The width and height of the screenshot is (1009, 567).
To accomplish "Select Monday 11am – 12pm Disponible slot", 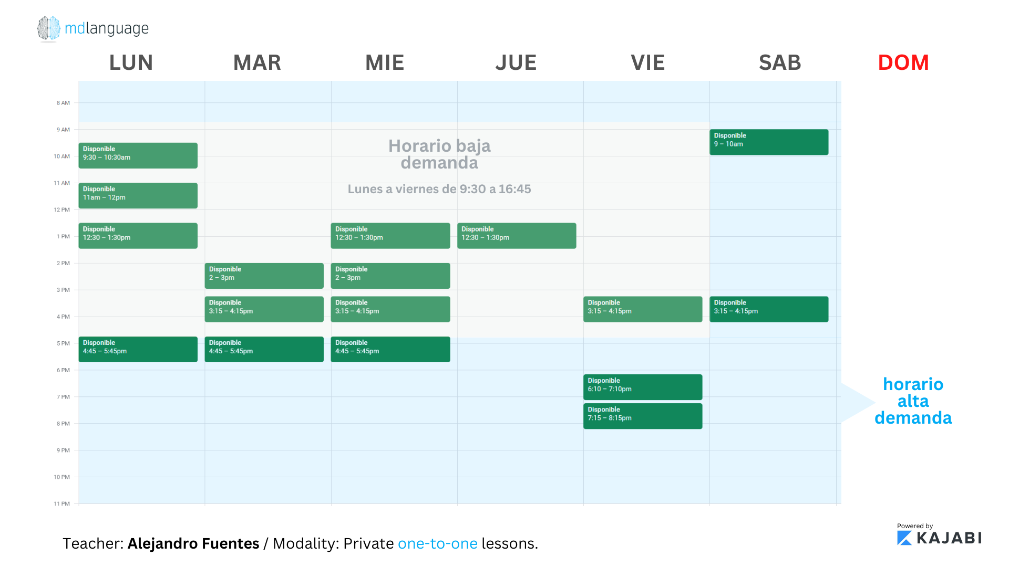I will tap(138, 195).
